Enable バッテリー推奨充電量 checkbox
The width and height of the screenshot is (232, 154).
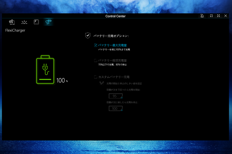96,60
